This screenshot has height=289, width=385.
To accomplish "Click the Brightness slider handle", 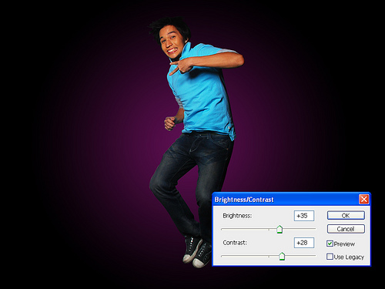I will pyautogui.click(x=280, y=229).
